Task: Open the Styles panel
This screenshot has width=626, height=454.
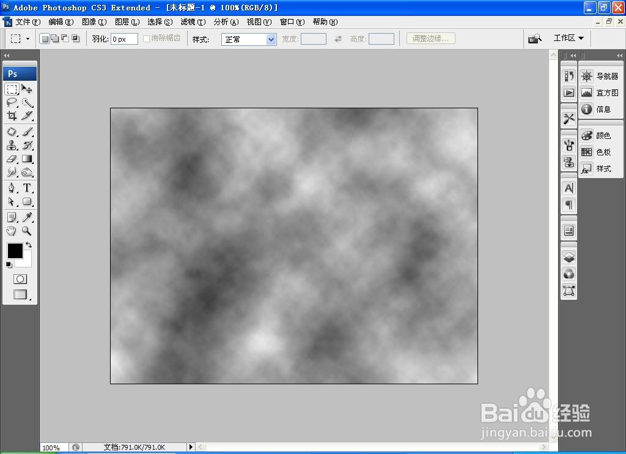Action: (x=596, y=169)
